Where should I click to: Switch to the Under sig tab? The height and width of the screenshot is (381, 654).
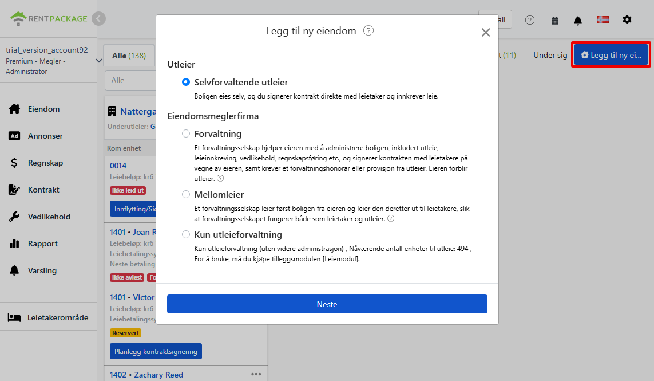pos(550,55)
